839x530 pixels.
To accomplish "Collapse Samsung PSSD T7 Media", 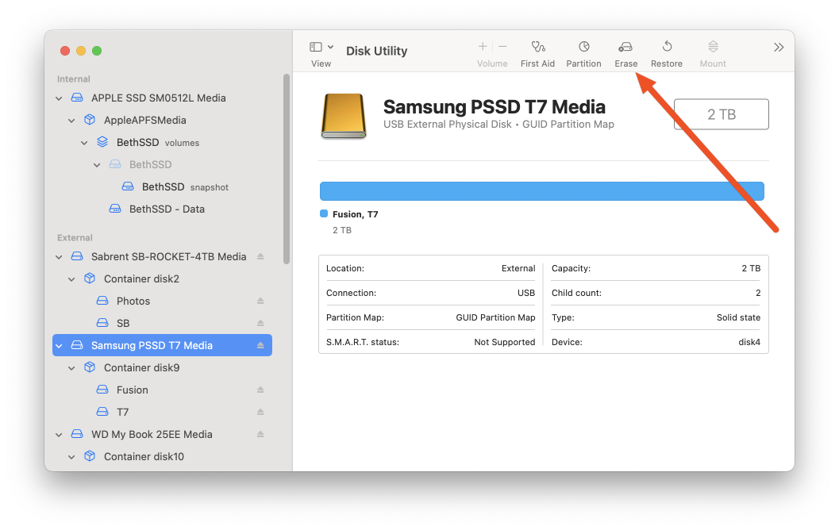I will pyautogui.click(x=59, y=346).
